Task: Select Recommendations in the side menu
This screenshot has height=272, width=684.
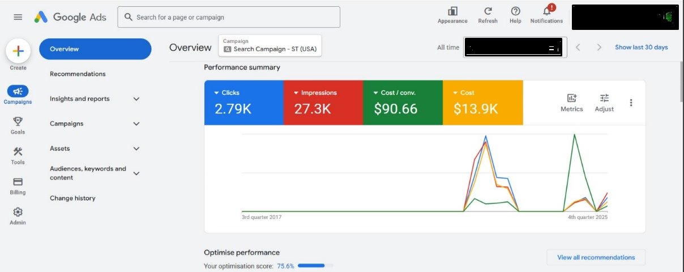Action: [x=78, y=74]
